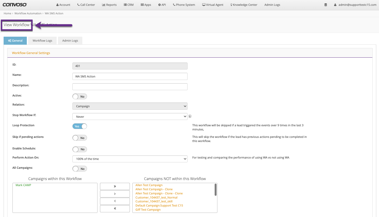Open the Stop Workflow If dropdown
Image resolution: width=379 pixels, height=217 pixels.
pyautogui.click(x=130, y=117)
